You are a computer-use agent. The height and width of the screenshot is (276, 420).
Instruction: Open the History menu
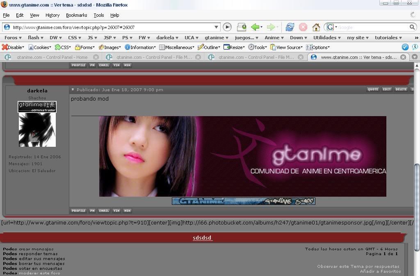[52, 15]
